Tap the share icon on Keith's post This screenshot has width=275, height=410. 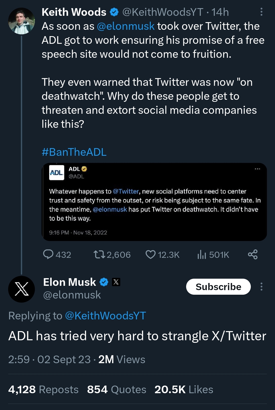pyautogui.click(x=253, y=254)
